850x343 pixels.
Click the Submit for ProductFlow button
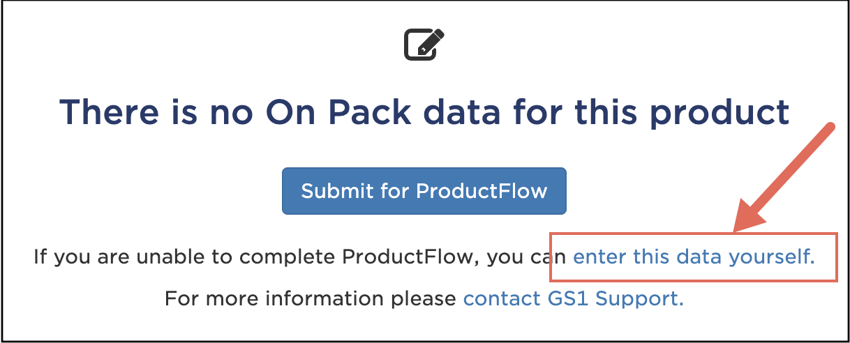[424, 190]
